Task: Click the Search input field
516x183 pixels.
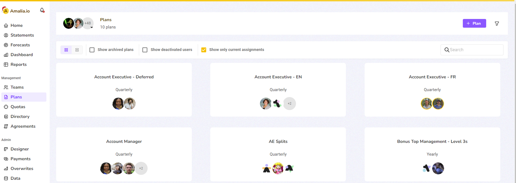Action: [x=472, y=50]
